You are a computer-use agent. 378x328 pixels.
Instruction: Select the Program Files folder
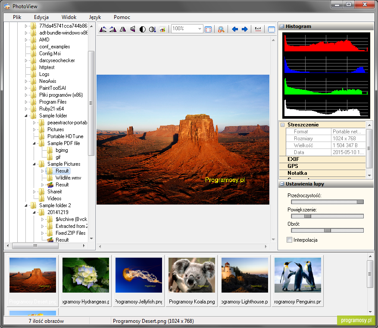click(53, 102)
